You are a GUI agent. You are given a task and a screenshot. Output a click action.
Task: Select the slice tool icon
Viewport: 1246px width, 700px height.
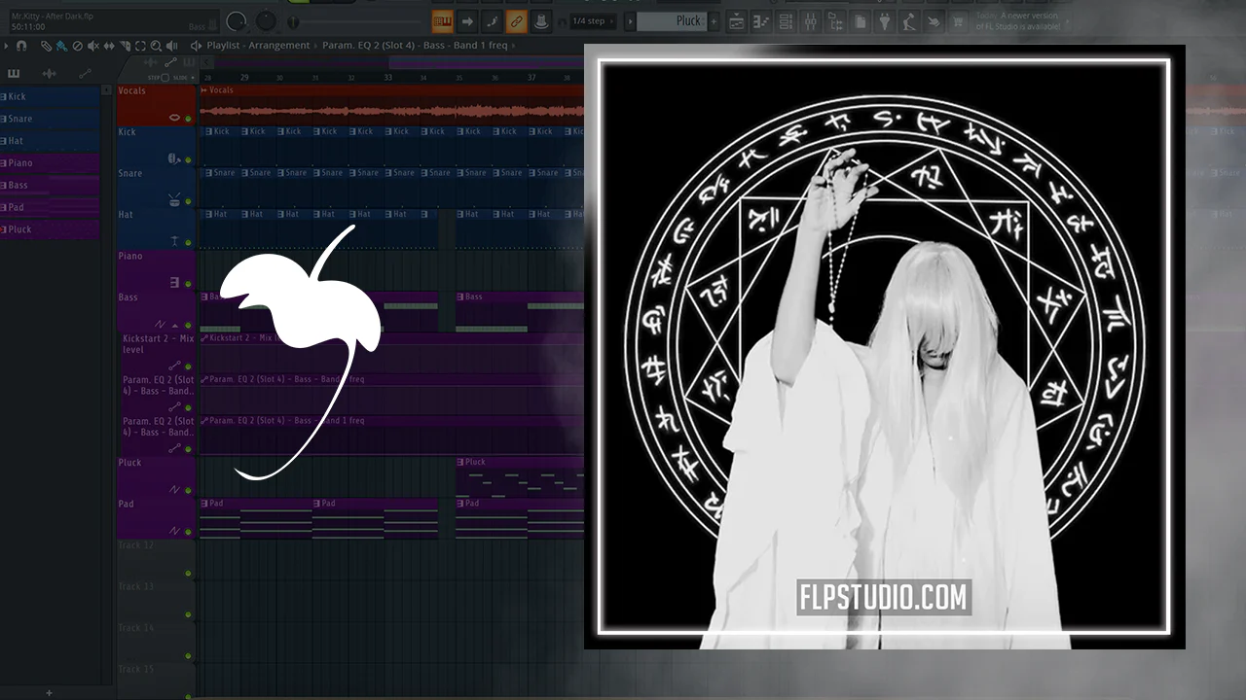click(x=125, y=46)
